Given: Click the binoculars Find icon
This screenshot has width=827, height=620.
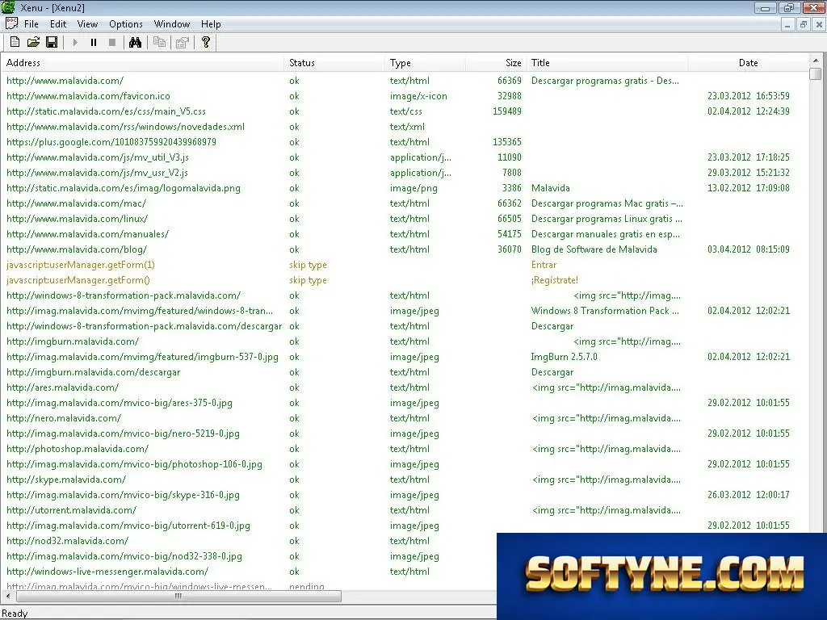Looking at the screenshot, I should click(135, 42).
